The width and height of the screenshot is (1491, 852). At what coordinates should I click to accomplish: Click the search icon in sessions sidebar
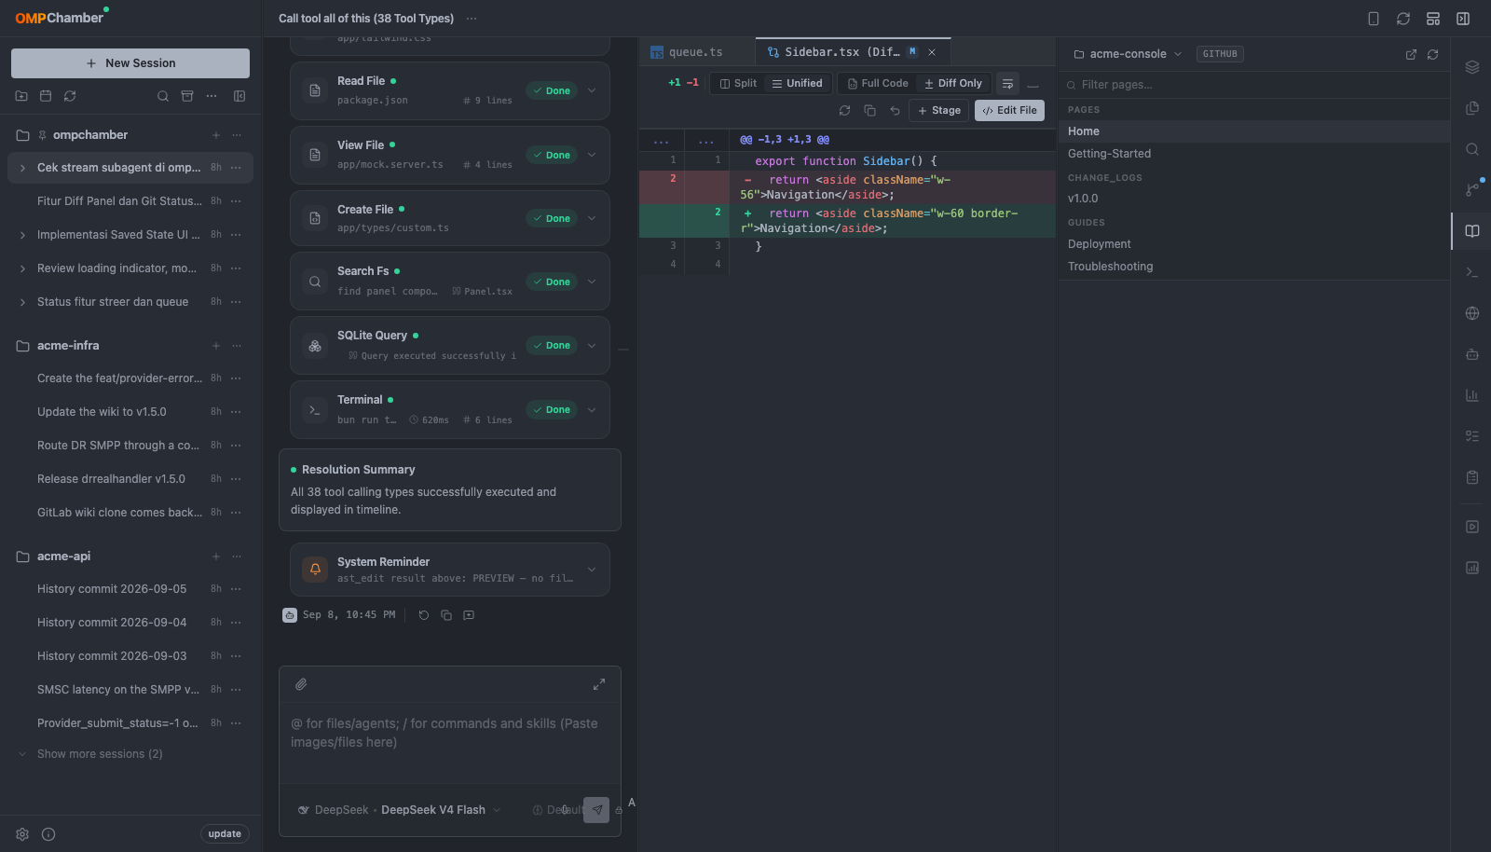pos(163,96)
